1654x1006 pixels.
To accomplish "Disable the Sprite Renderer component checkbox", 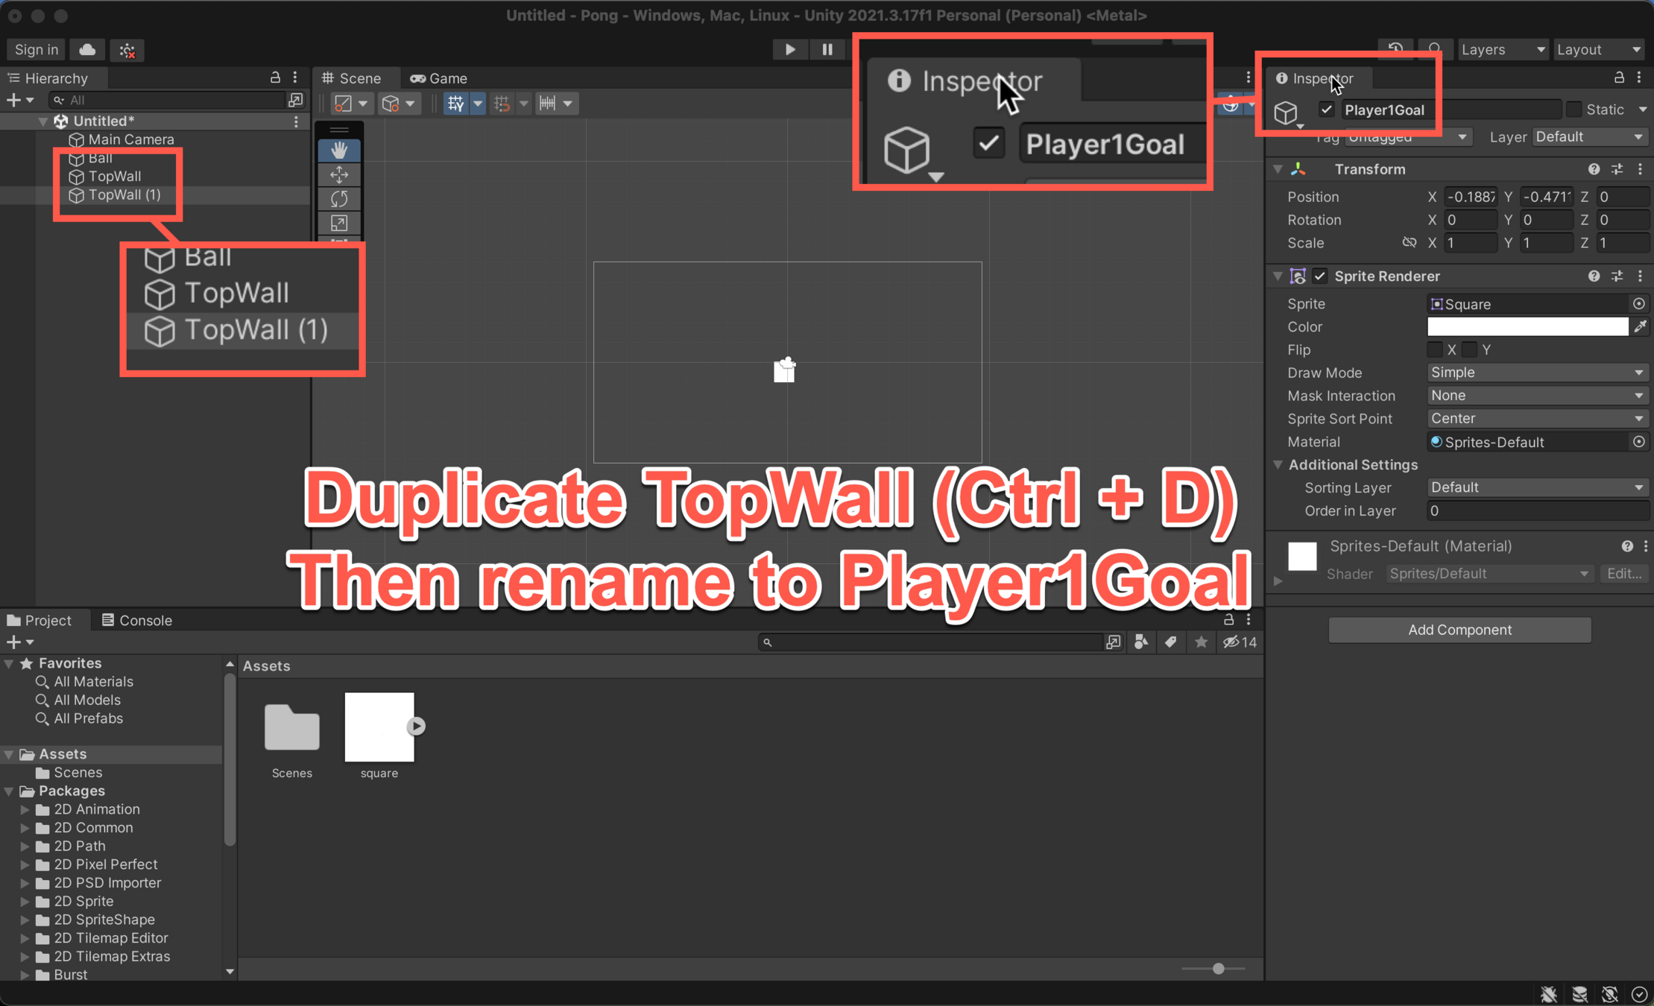I will (x=1320, y=276).
